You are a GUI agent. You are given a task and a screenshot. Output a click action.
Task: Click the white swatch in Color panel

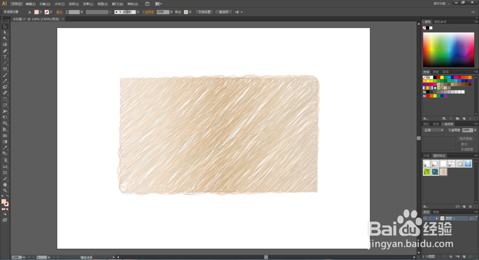pos(431,28)
